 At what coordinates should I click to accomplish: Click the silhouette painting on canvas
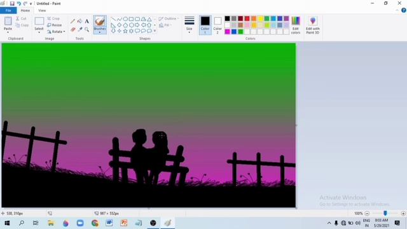pyautogui.click(x=148, y=125)
